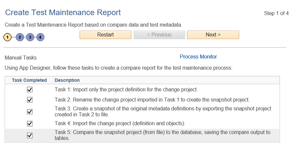Click step 1 circle in wizard progress

(8, 37)
